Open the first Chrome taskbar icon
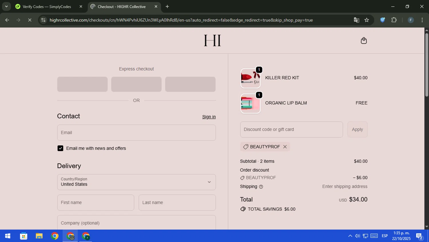The height and width of the screenshot is (242, 429). pyautogui.click(x=55, y=236)
